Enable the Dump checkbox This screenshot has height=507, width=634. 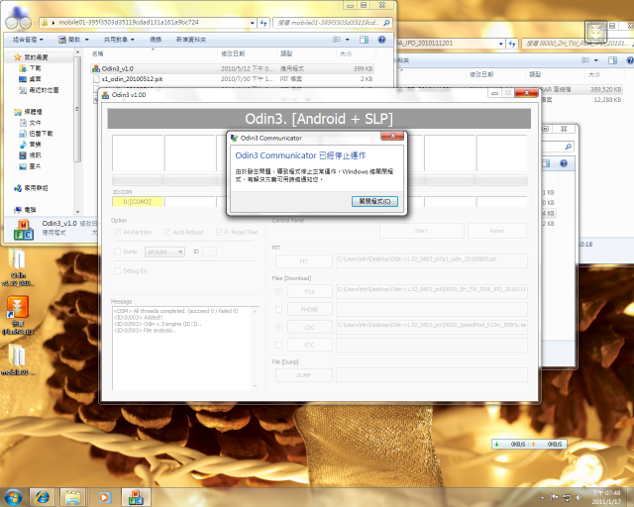point(117,252)
